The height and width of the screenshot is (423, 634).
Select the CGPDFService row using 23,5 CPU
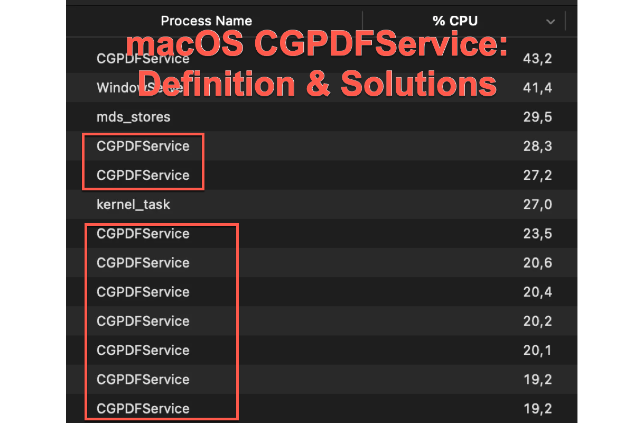coord(322,233)
